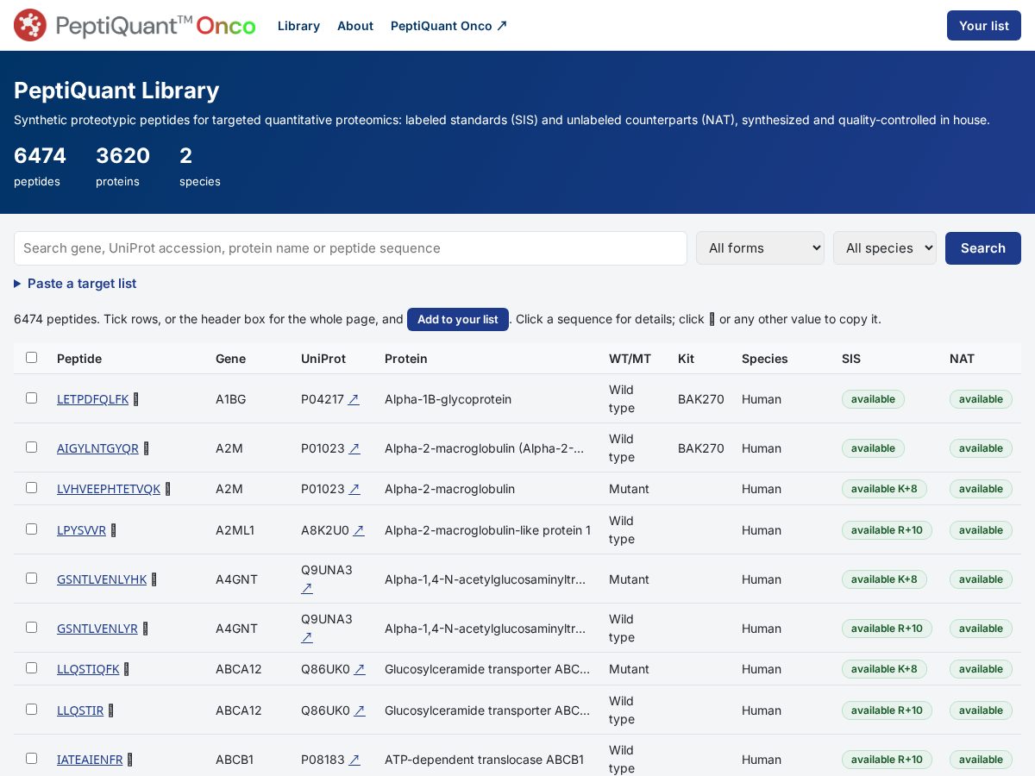The height and width of the screenshot is (776, 1035).
Task: Copy the gene value A1BG
Action: 231,399
